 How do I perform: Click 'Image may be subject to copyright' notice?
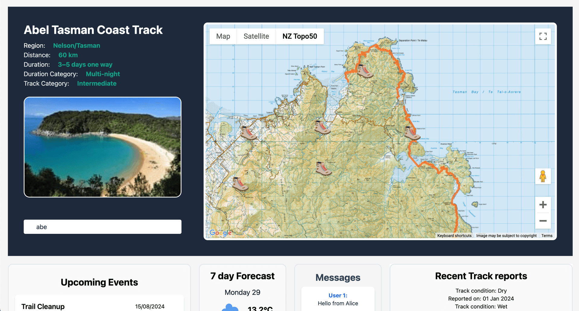[506, 236]
